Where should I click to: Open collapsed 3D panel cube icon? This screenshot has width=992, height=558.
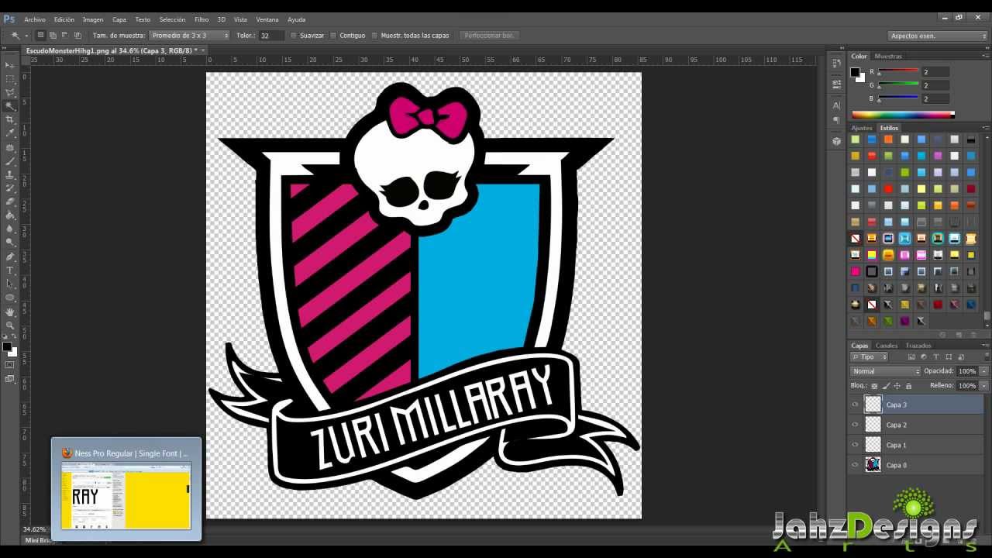coord(836,141)
